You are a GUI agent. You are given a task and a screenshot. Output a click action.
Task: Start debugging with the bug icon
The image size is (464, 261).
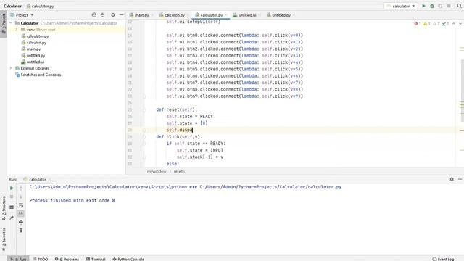(432, 6)
